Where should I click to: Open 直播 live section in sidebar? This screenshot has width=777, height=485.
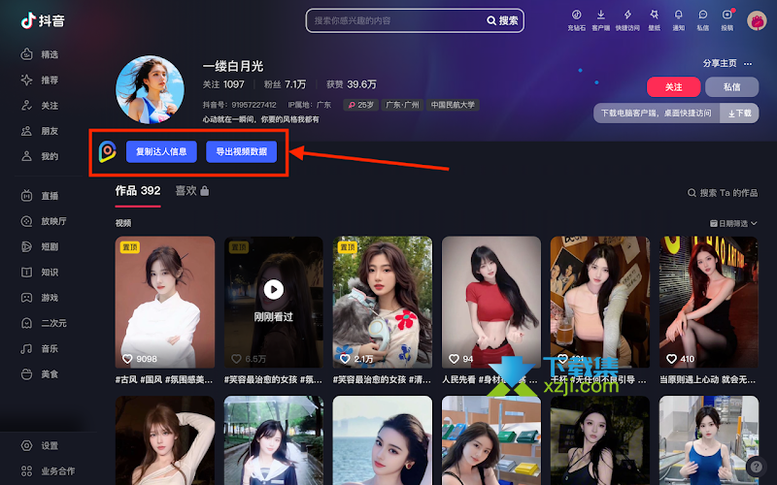point(40,196)
